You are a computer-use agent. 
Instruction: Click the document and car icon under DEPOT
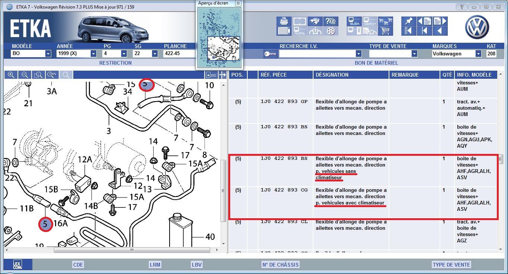[370, 31]
